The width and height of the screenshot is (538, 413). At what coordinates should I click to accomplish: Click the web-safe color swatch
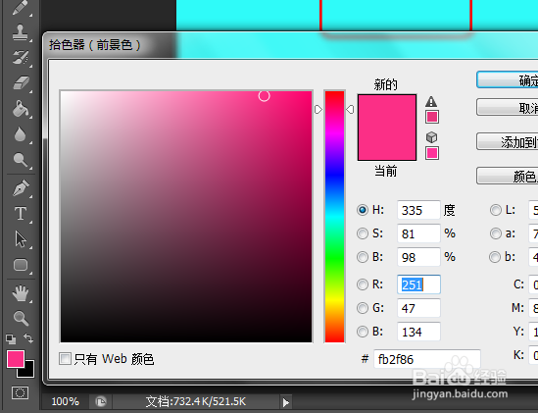tap(432, 153)
